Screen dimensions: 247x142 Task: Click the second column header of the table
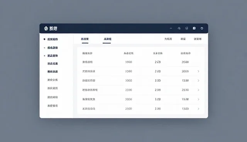click(x=129, y=53)
